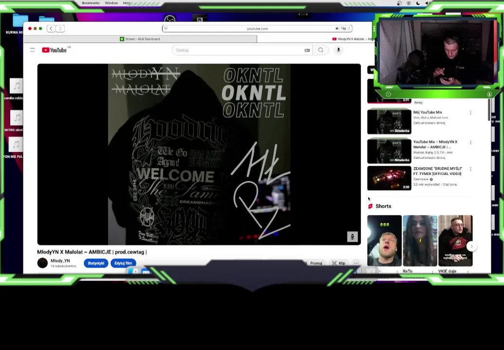Click the Shorts section logo icon
The height and width of the screenshot is (350, 504).
(x=370, y=206)
